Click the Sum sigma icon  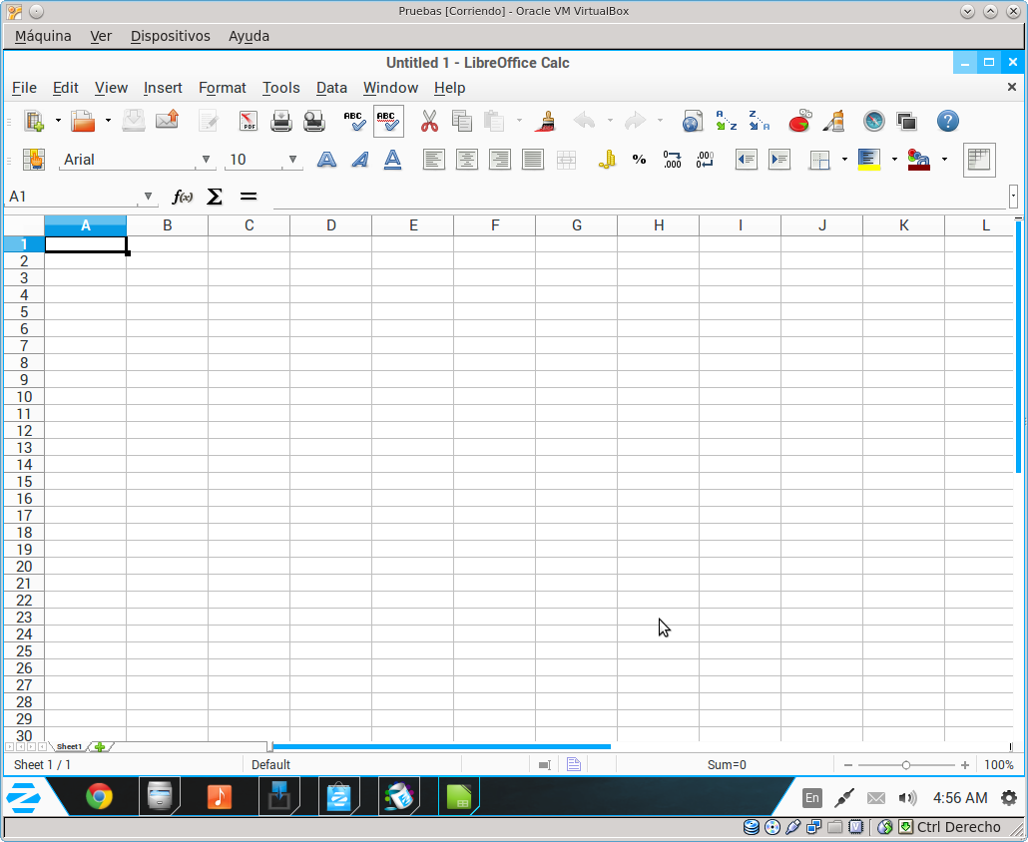[215, 197]
